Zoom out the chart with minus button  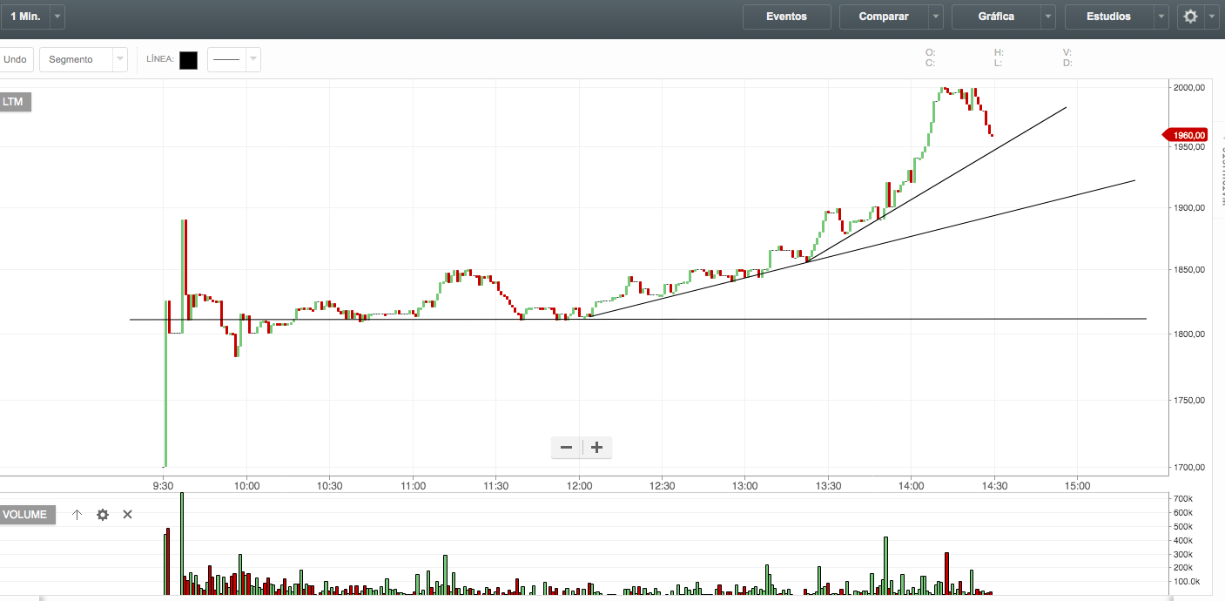pos(567,448)
